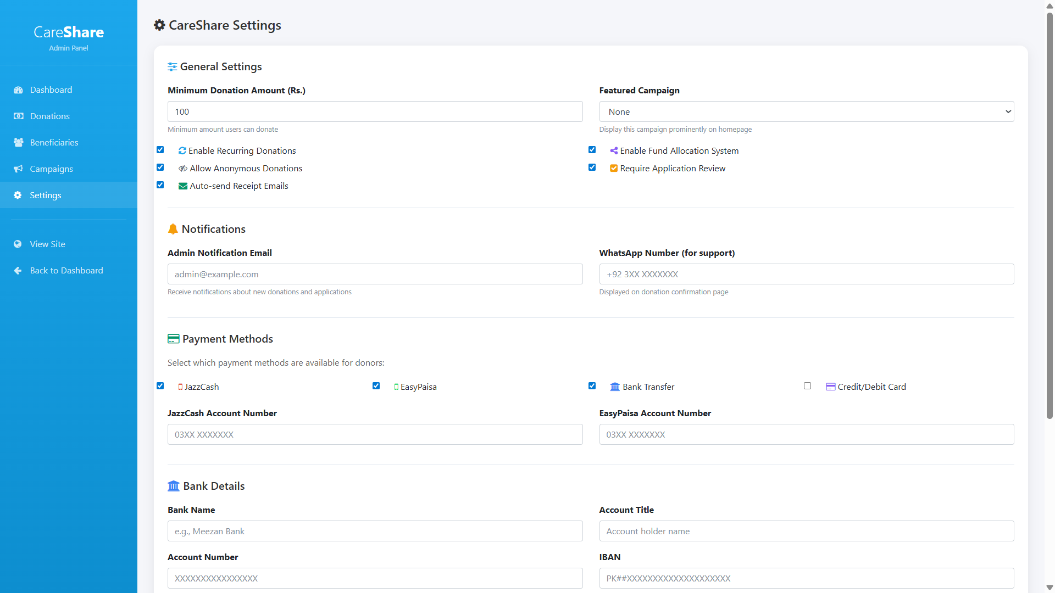This screenshot has width=1055, height=593.
Task: Open Dashboard in the sidebar menu
Action: tap(69, 90)
